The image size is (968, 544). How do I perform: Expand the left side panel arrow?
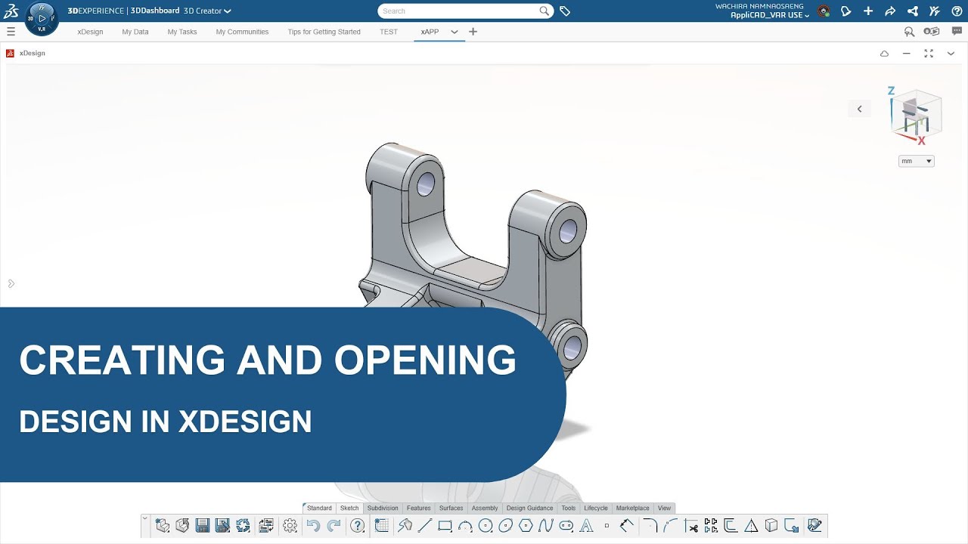tap(11, 284)
